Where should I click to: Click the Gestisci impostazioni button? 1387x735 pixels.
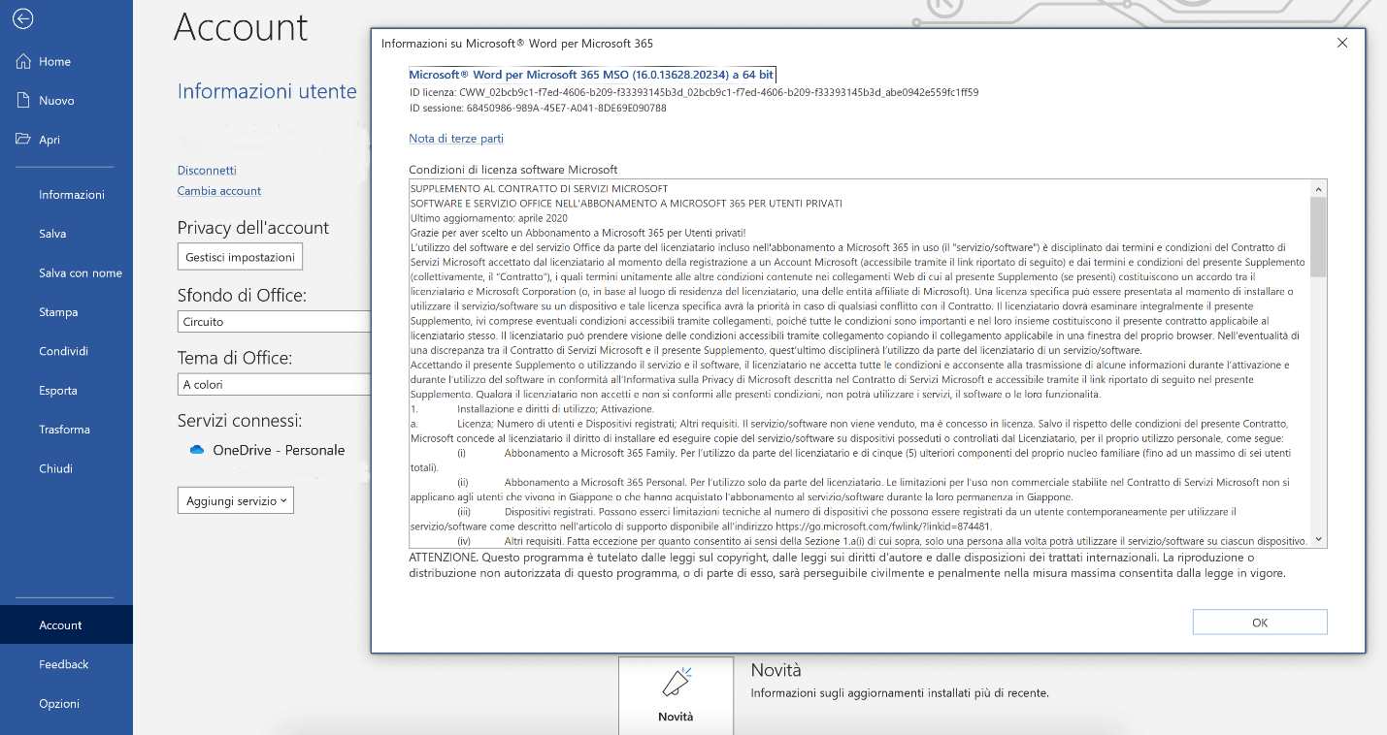[x=240, y=257]
